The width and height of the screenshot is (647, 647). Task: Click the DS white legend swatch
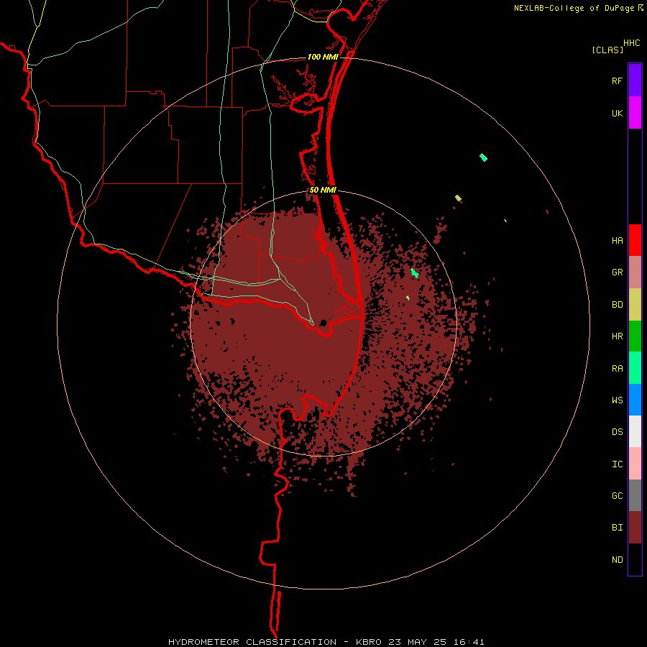tap(635, 431)
